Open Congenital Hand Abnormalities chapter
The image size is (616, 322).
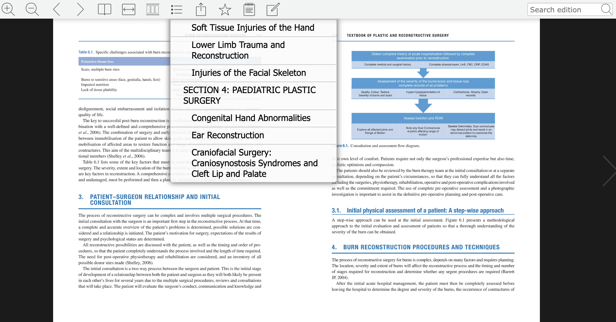click(253, 118)
